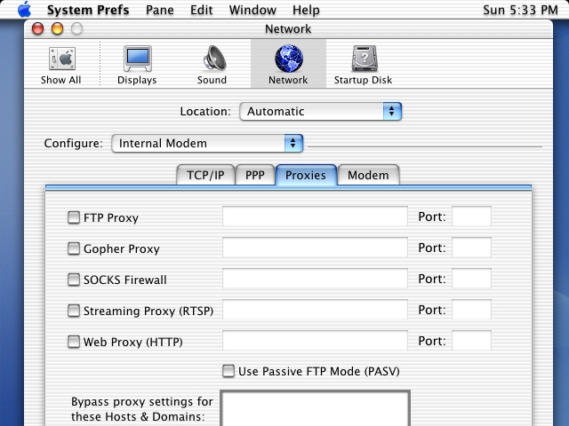Click the FTP Proxy address field
Screen dimensions: 569x426
tap(315, 217)
